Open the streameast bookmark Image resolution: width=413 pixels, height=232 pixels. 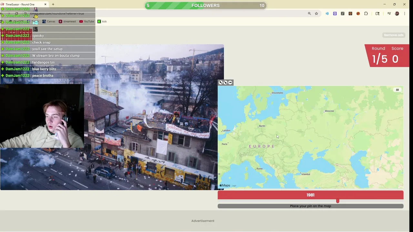point(67,22)
